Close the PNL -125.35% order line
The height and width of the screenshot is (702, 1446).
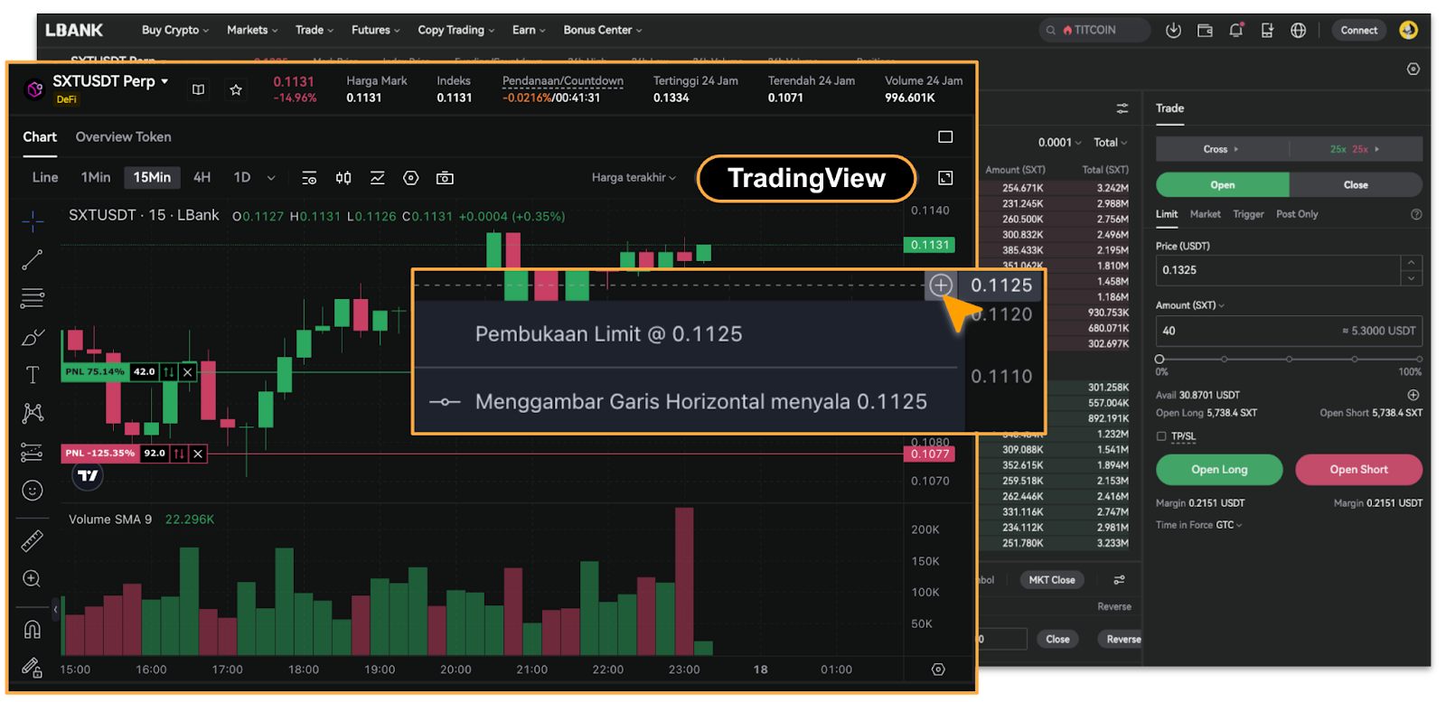[198, 454]
